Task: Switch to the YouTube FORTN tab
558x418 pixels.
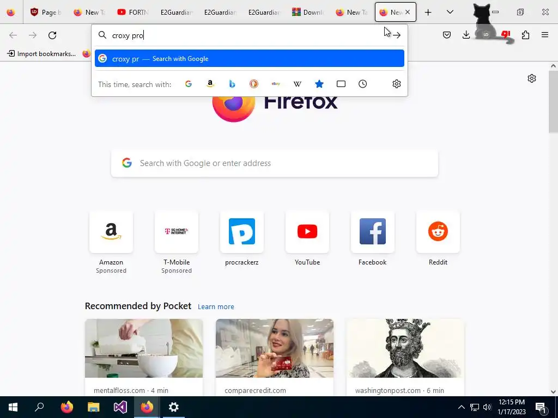Action: click(x=133, y=12)
